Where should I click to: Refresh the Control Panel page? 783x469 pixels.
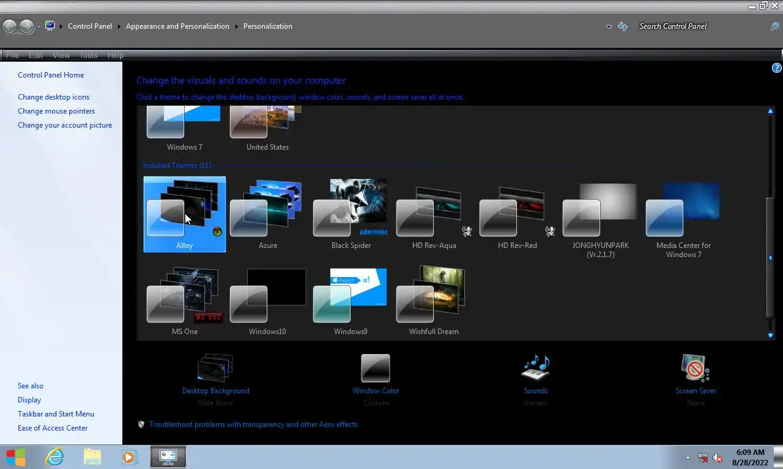[x=623, y=26]
